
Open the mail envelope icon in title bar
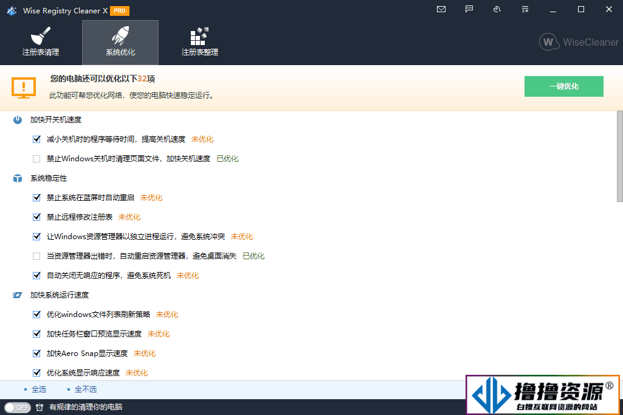point(441,9)
